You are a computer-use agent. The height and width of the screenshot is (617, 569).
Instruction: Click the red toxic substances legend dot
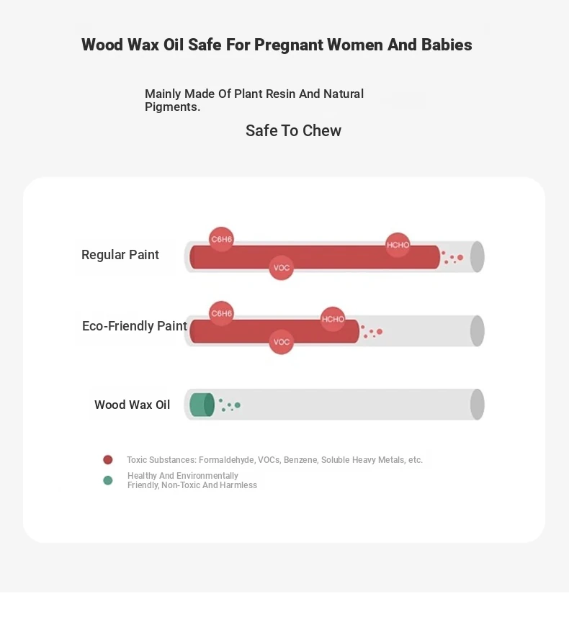(108, 459)
